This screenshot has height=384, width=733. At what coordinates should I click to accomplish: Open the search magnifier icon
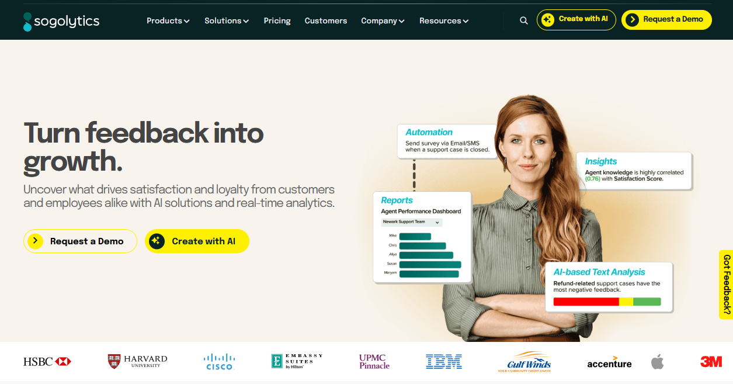(x=523, y=20)
